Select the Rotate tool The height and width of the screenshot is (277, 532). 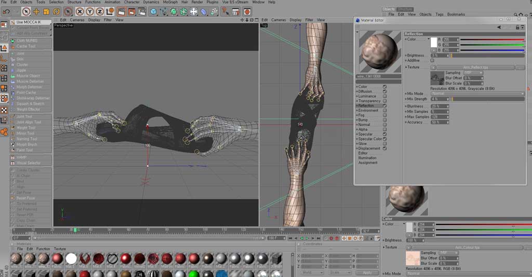point(56,12)
